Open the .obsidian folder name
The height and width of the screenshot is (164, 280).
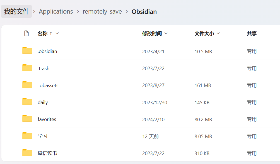click(x=47, y=51)
